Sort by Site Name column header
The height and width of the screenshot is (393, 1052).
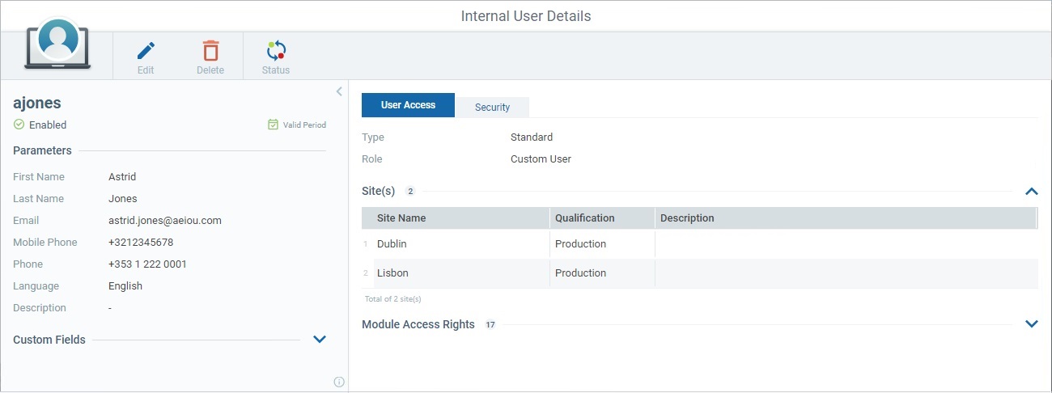point(401,218)
